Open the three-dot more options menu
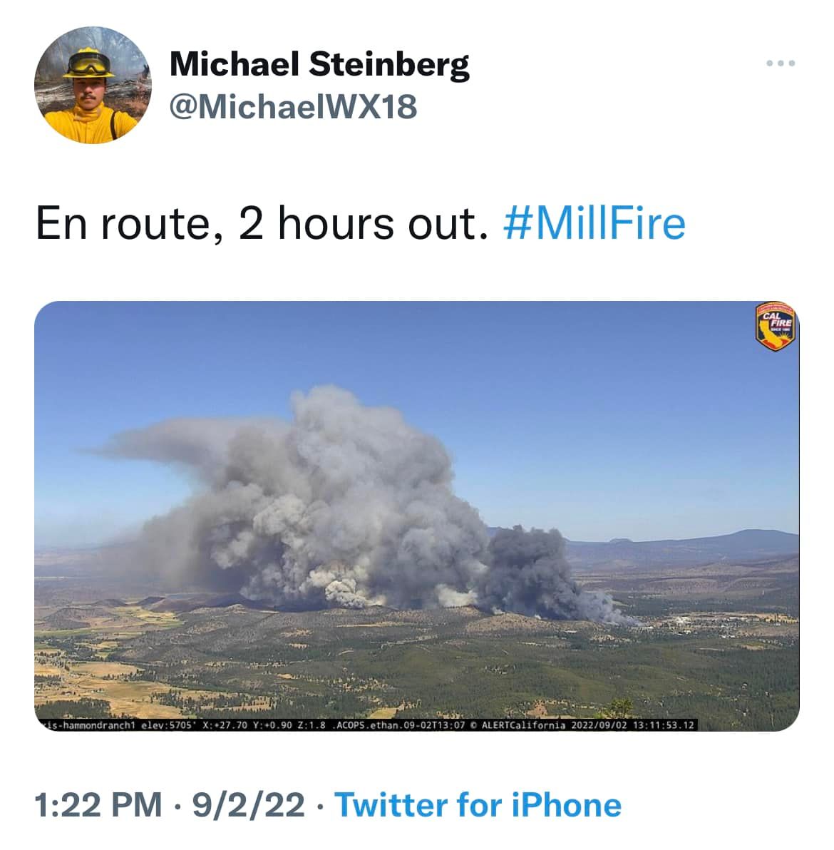 tap(781, 63)
